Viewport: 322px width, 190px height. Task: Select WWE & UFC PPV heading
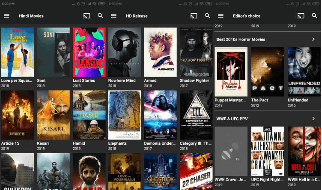(232, 119)
